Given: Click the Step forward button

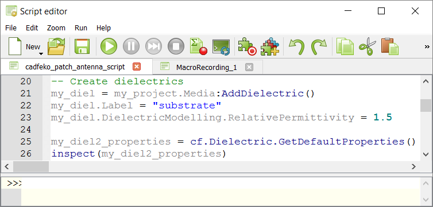Looking at the screenshot, I should [x=153, y=46].
